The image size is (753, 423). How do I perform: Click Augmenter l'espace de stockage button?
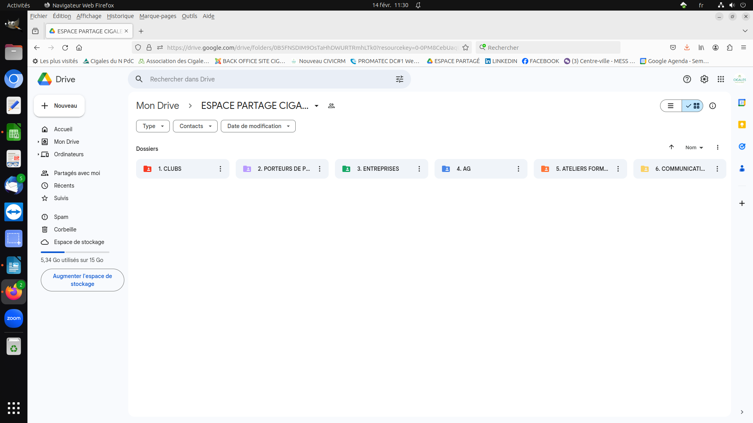[x=82, y=280]
